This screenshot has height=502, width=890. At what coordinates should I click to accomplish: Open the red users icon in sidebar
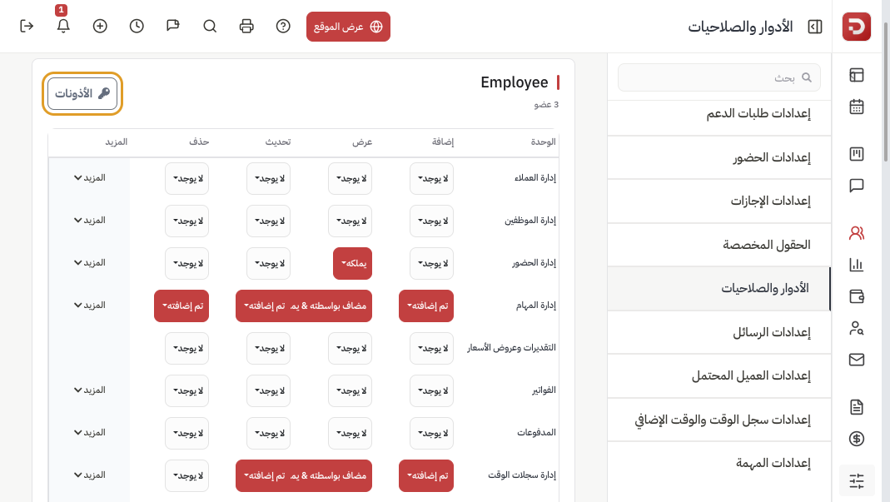pyautogui.click(x=857, y=233)
